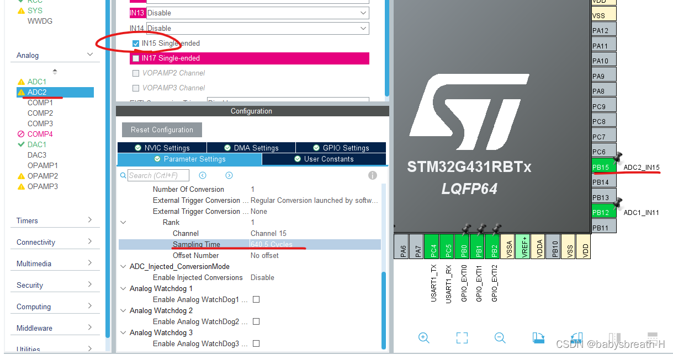Click the search magnifier icon in parameters
673x355 pixels.
click(124, 175)
